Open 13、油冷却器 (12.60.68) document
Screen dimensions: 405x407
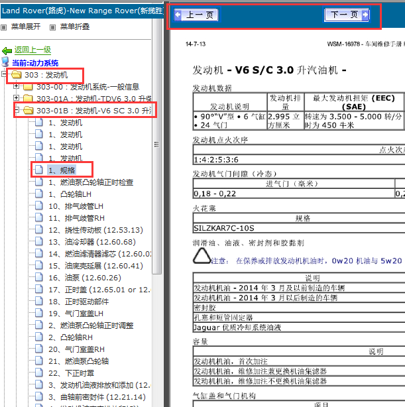(x=92, y=242)
